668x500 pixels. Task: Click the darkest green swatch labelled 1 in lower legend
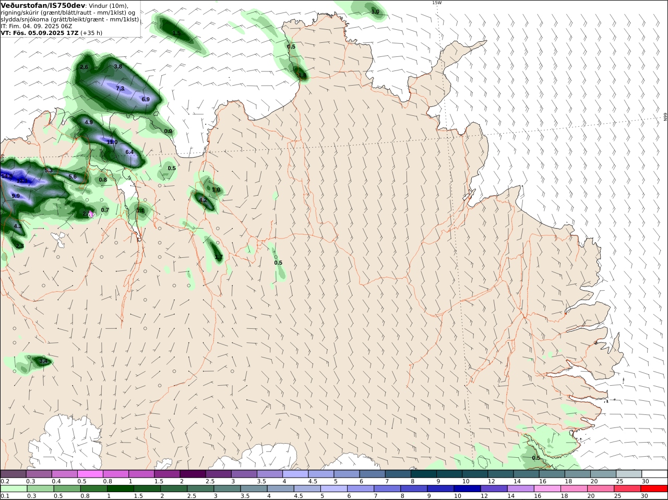(x=120, y=489)
